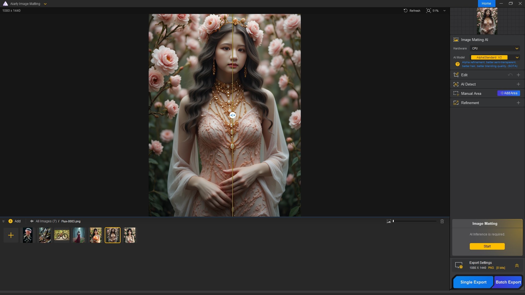The width and height of the screenshot is (525, 295).
Task: Collapse the image strip with double chevron
Action: pos(3,221)
